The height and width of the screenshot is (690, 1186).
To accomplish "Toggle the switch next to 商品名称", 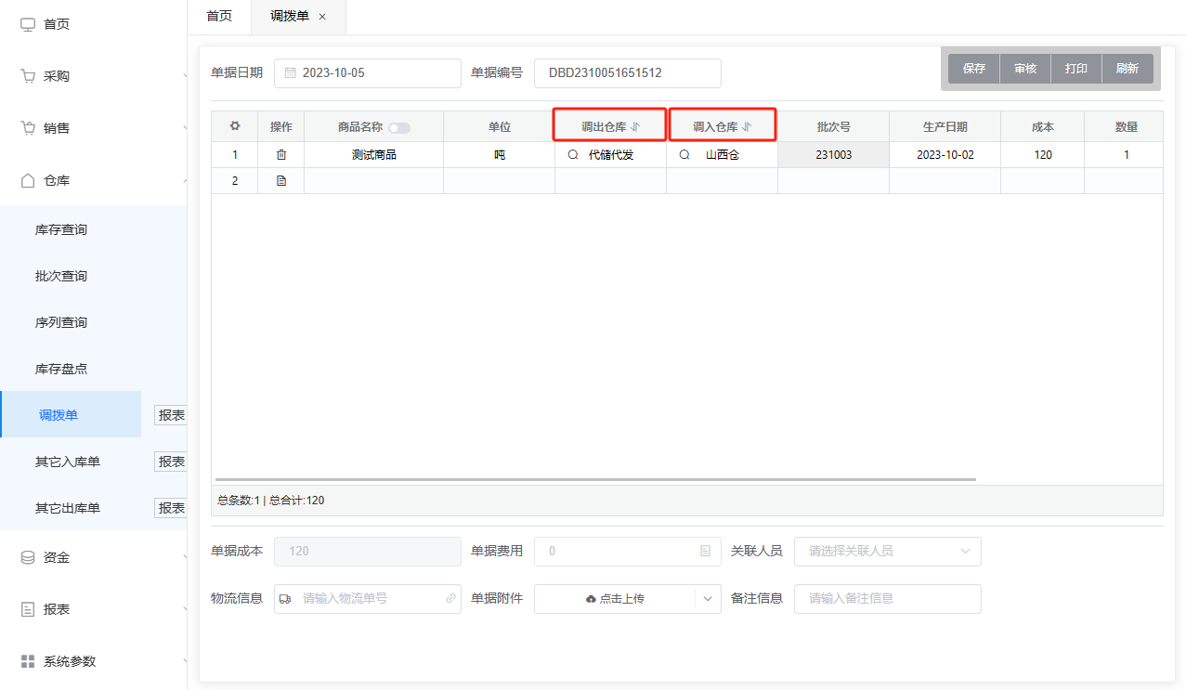I will click(399, 128).
